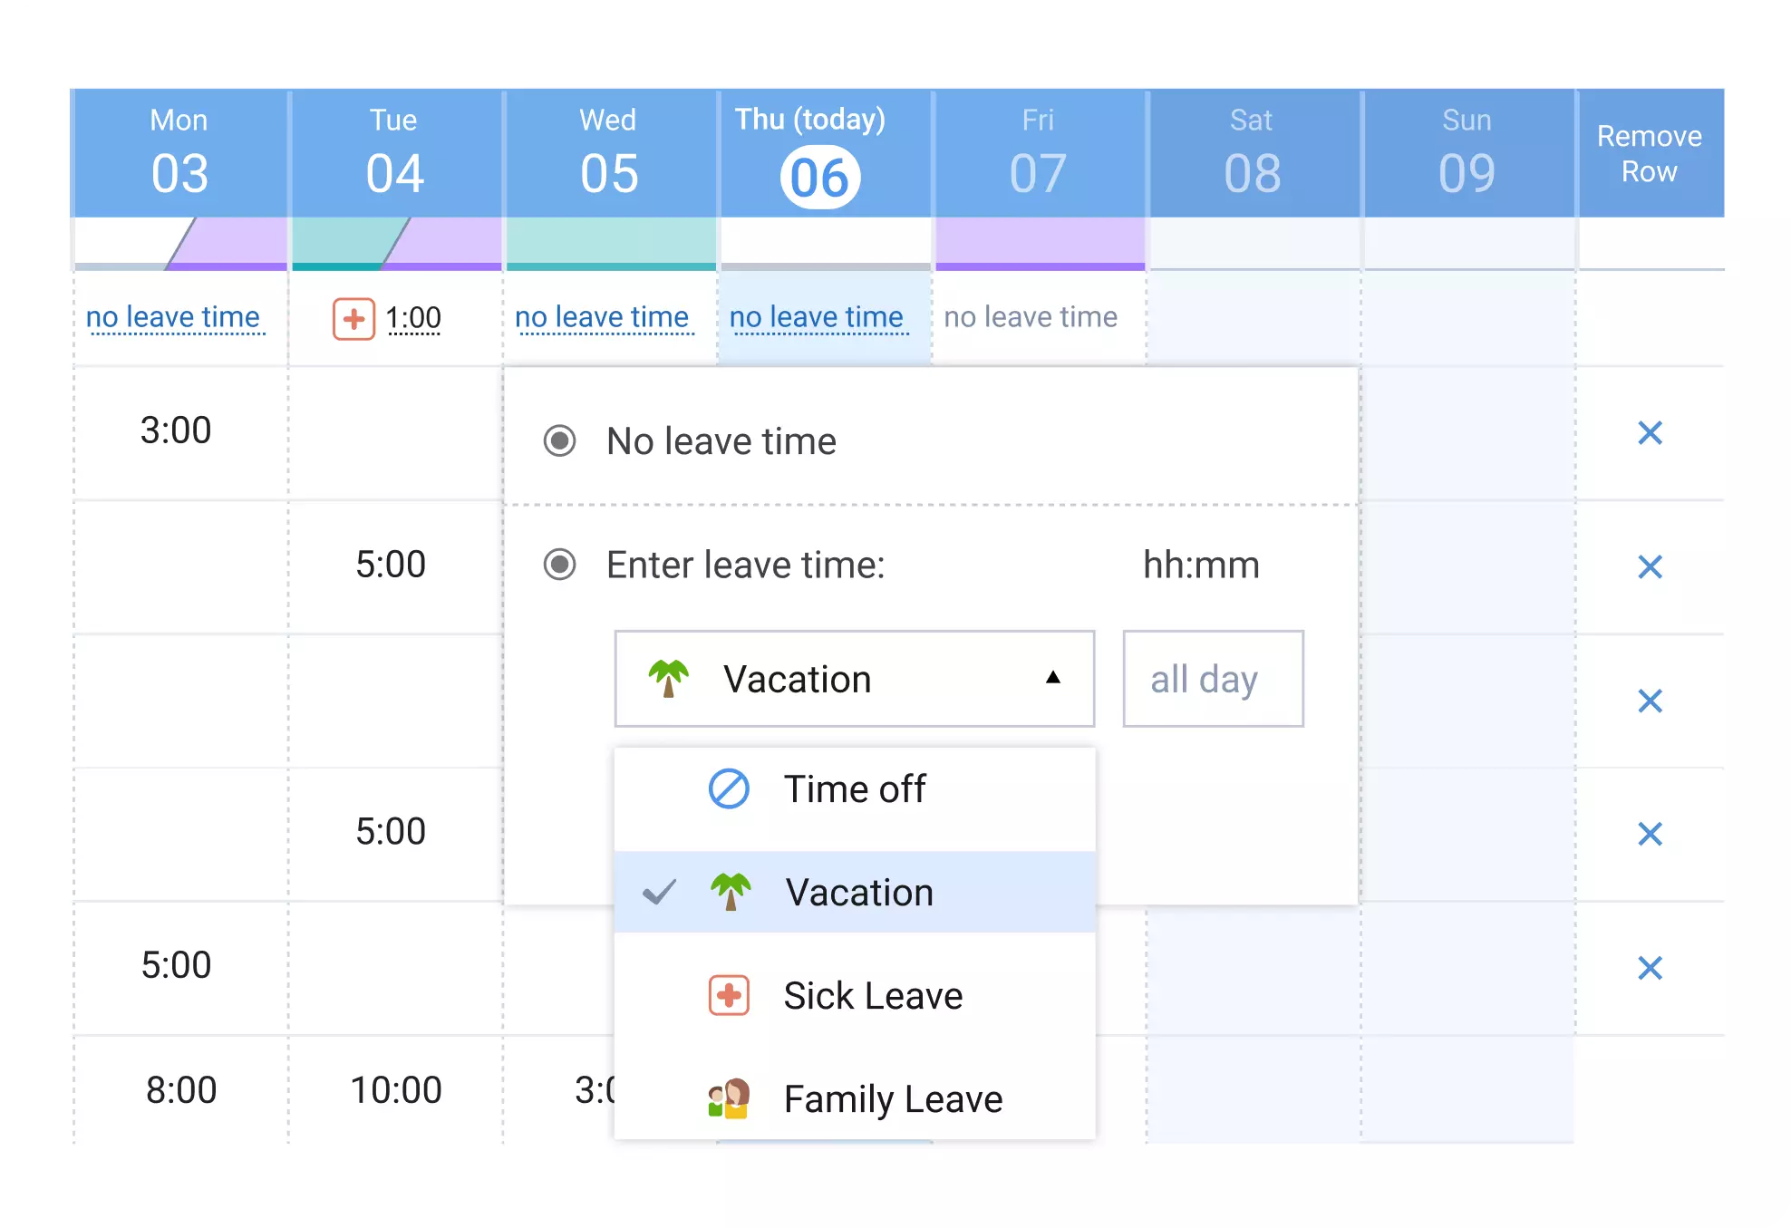Viewport: 1791px width, 1228px height.
Task: Click the red sick leave icon on Tuesday
Action: click(x=353, y=319)
